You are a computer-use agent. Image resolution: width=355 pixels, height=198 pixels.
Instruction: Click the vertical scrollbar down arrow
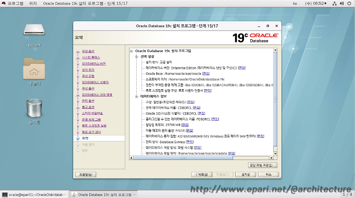pyautogui.click(x=275, y=154)
